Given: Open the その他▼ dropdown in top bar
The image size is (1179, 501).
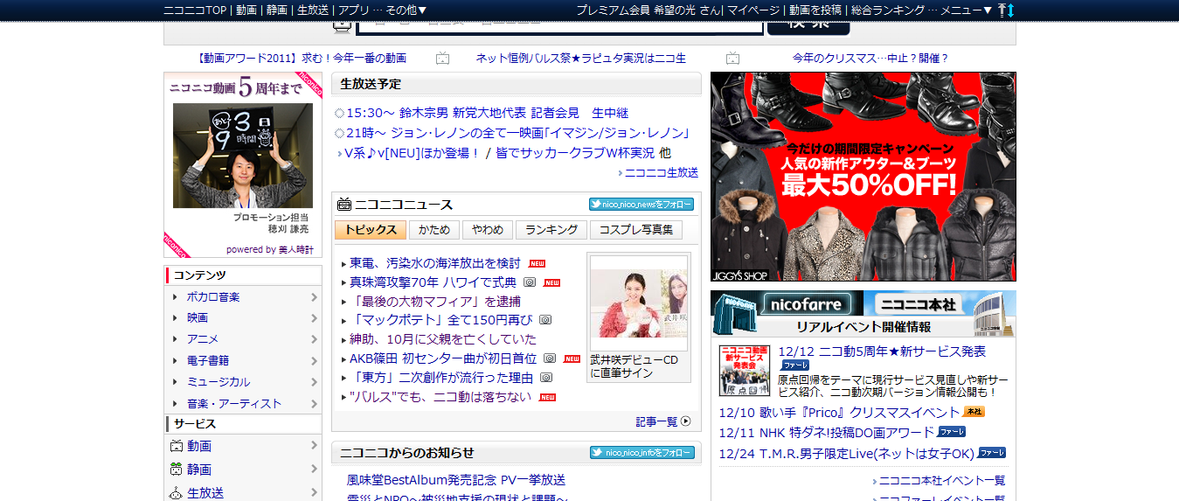Looking at the screenshot, I should pyautogui.click(x=406, y=10).
